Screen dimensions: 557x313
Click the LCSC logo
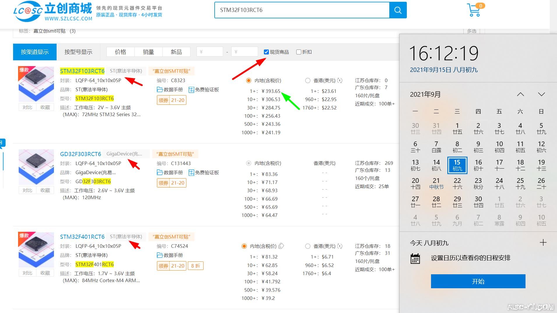(53, 12)
